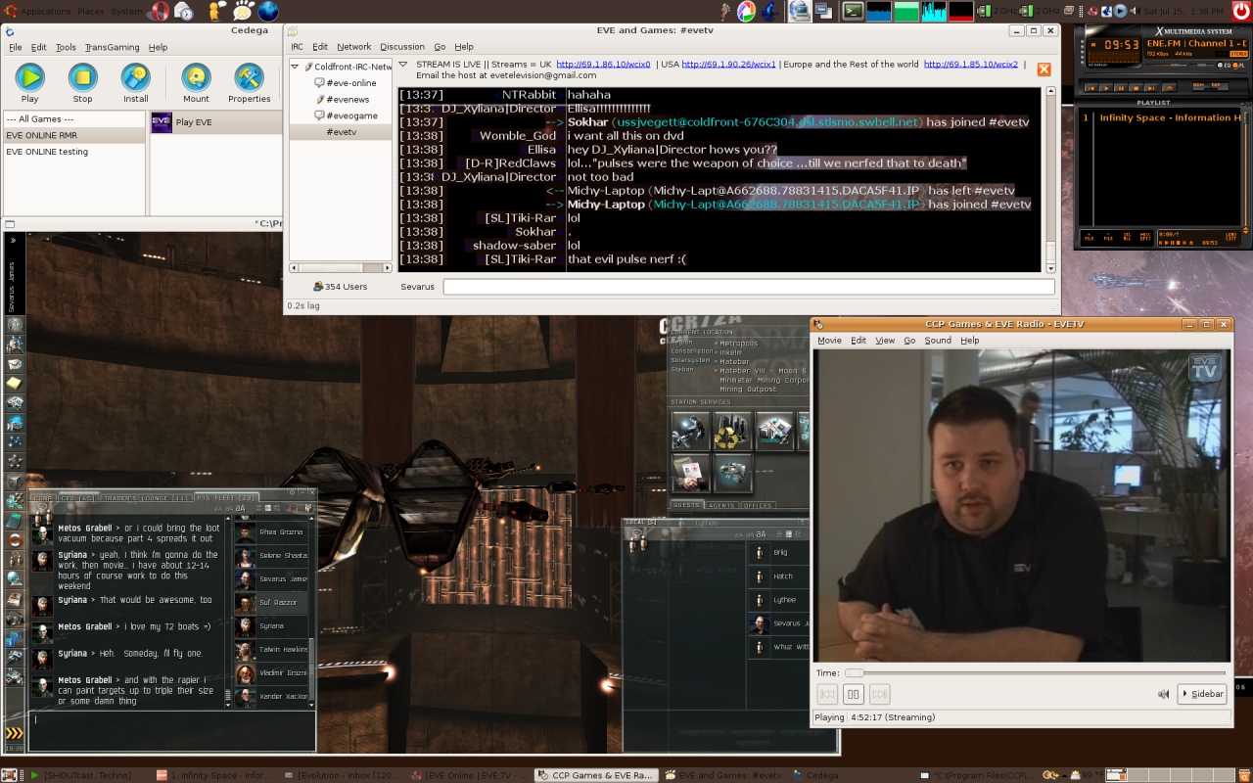Close the topic bar with the orange X
The width and height of the screenshot is (1253, 783).
pos(1044,69)
